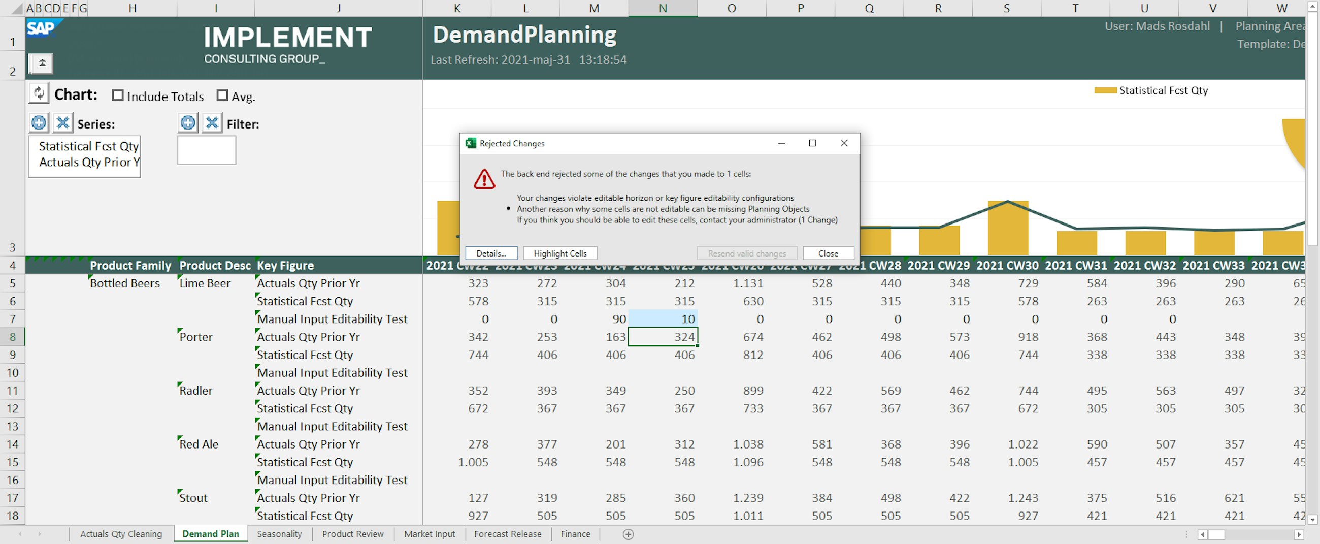Image resolution: width=1320 pixels, height=544 pixels.
Task: Remove chart series with the X icon
Action: point(62,123)
